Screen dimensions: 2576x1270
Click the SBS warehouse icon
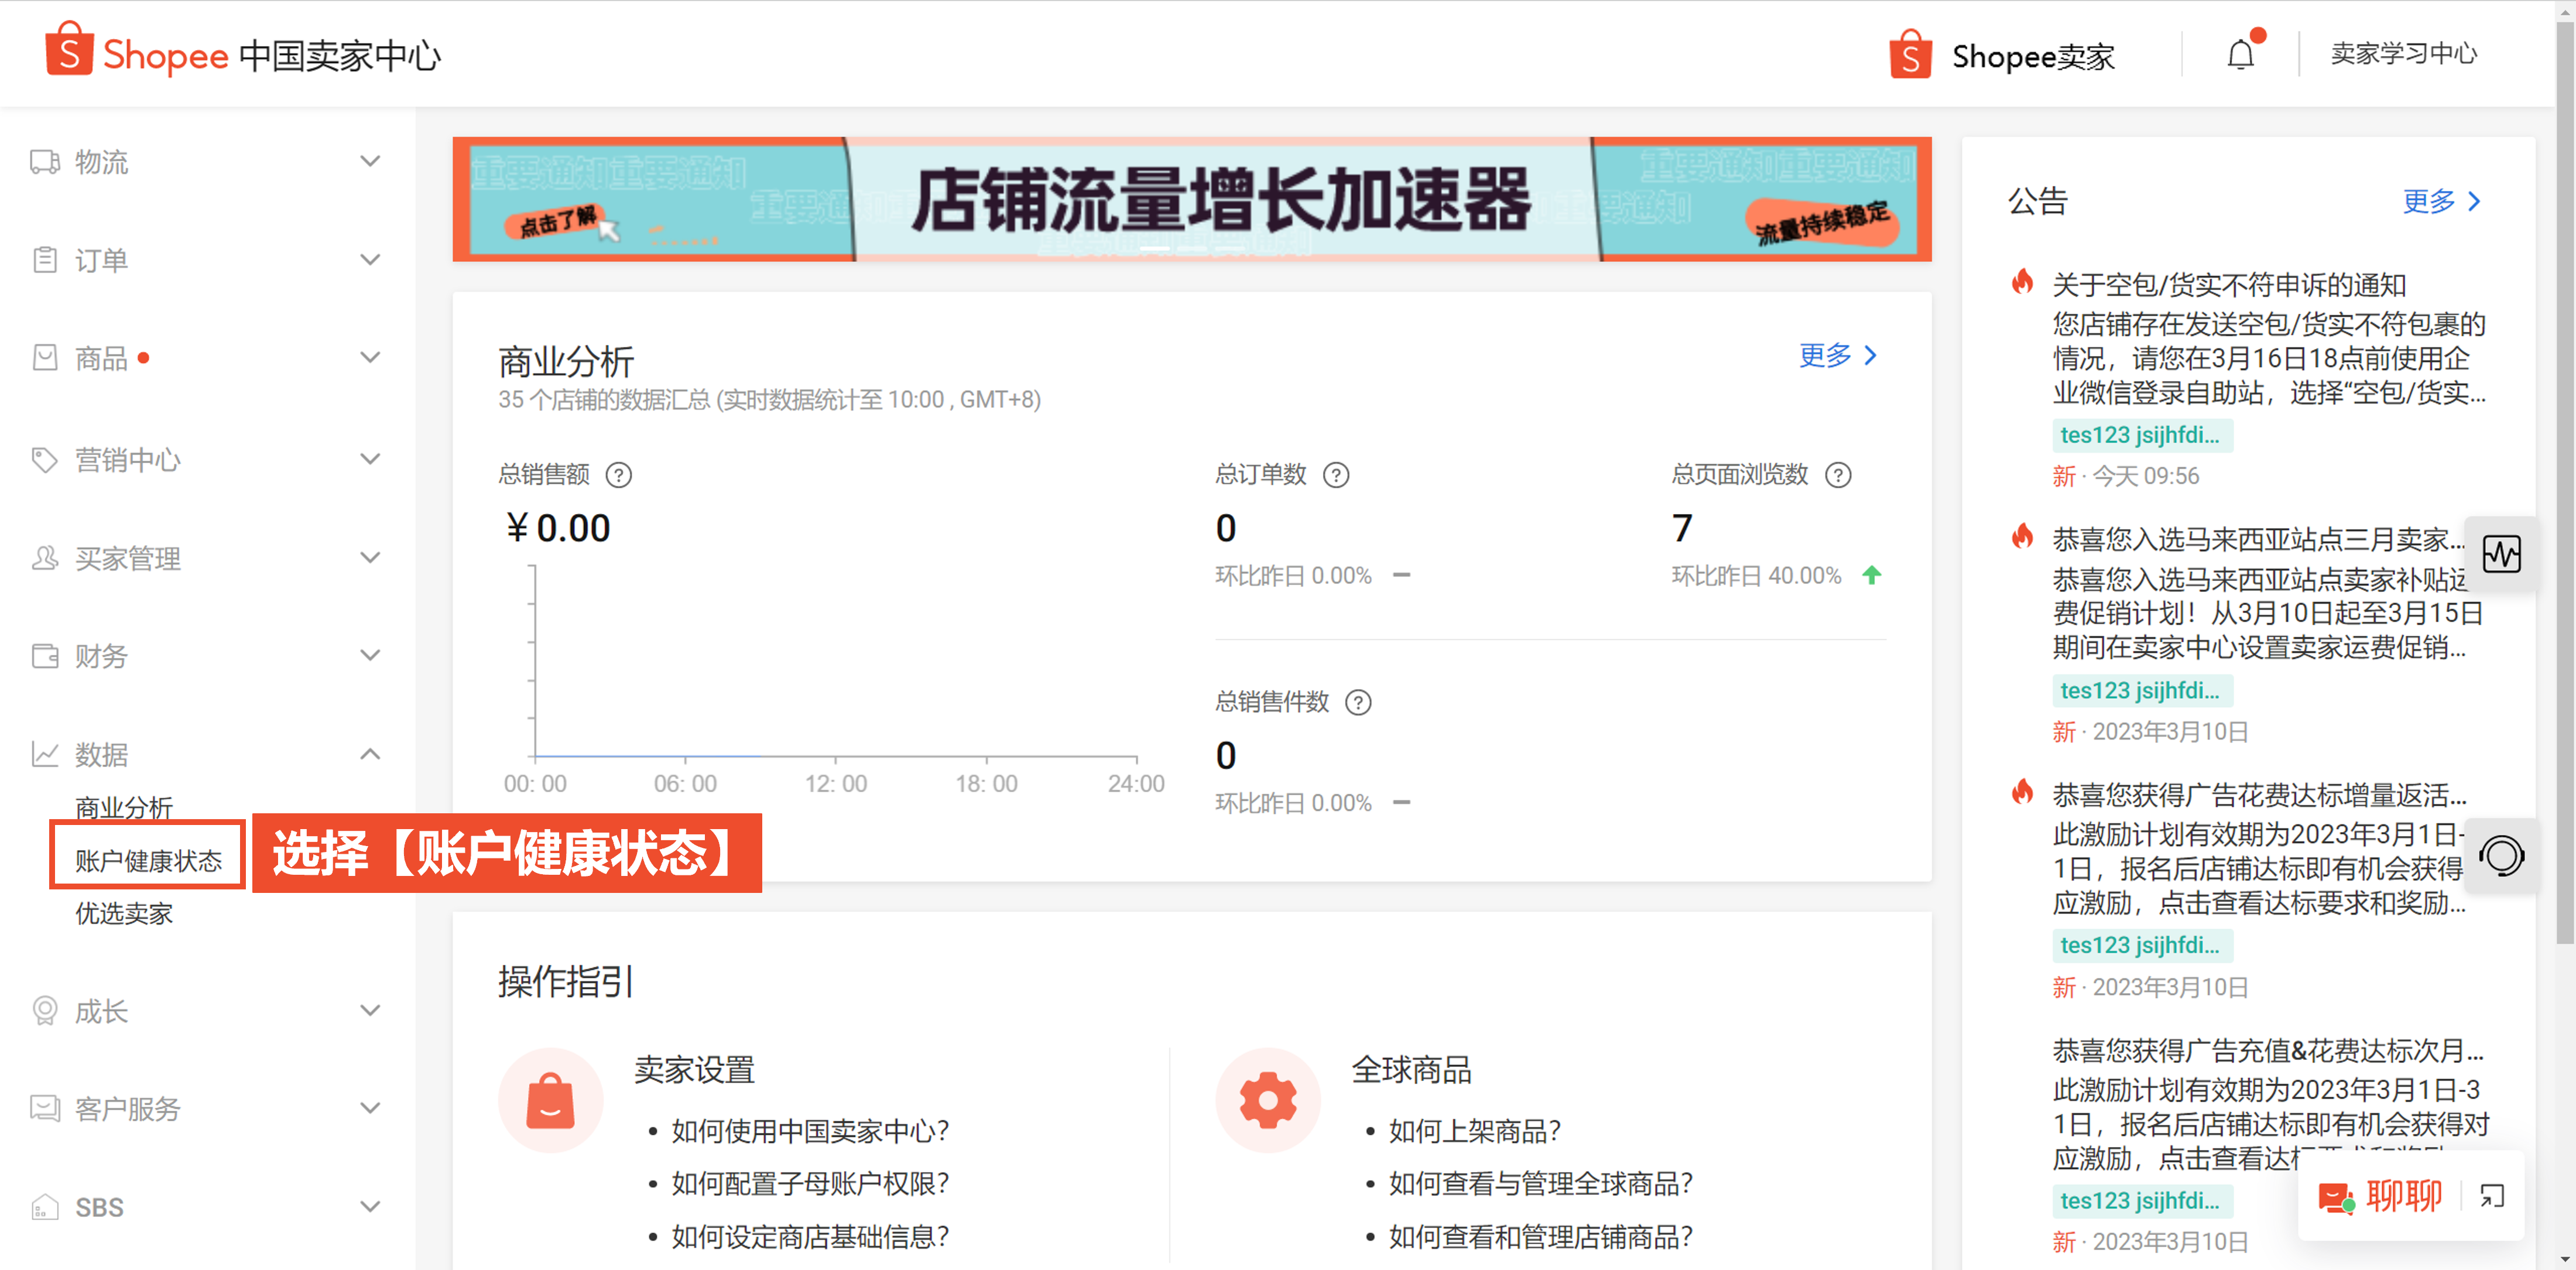click(45, 1207)
